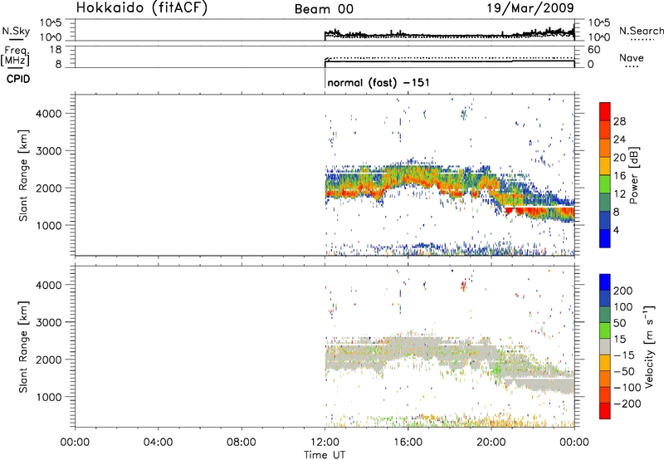
Task: Click the "Nave" legend label
Action: (632, 57)
